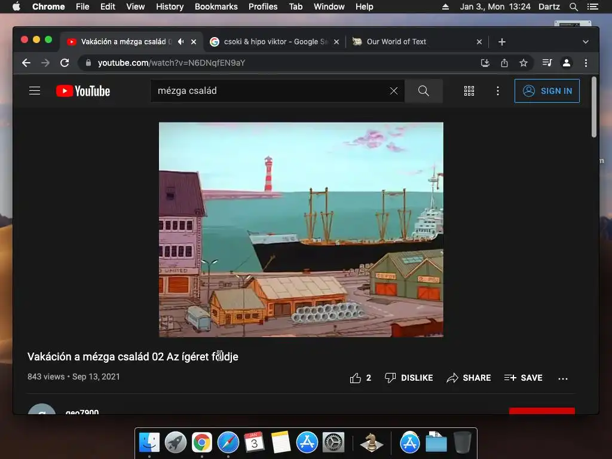Open the Help menu
The image size is (612, 459).
364,7
